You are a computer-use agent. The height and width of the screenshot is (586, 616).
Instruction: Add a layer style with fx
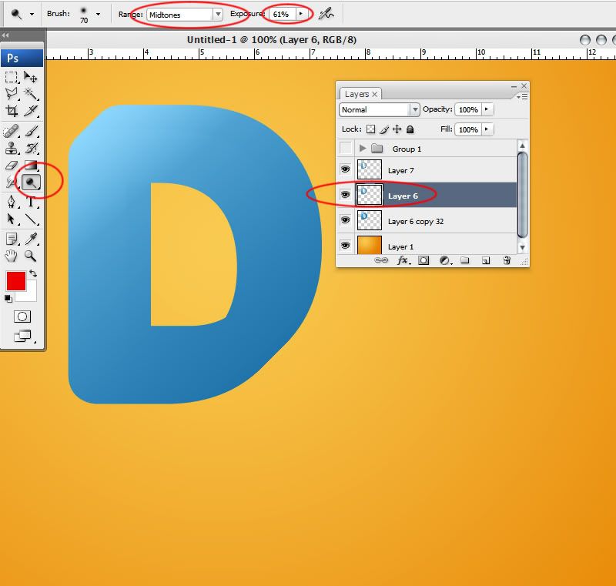pyautogui.click(x=403, y=260)
